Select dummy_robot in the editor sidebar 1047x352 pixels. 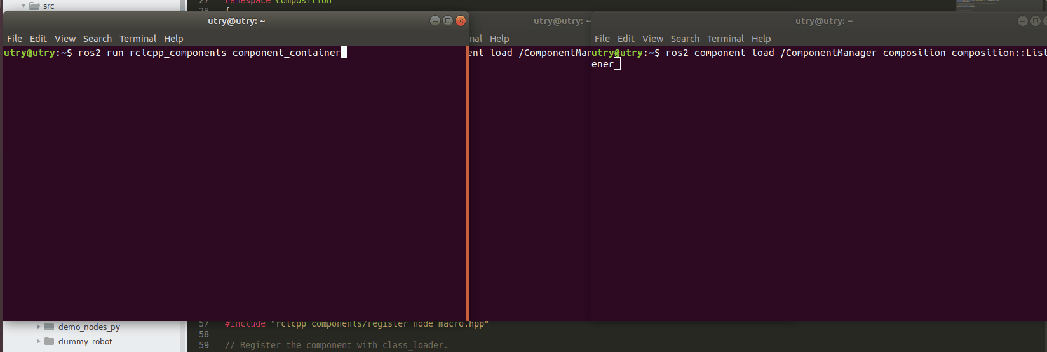click(x=85, y=341)
